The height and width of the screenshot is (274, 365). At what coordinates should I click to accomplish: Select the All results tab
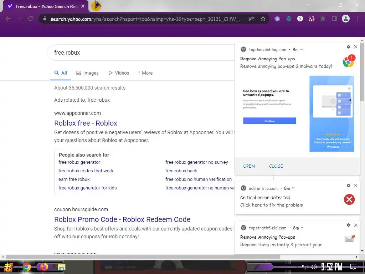coord(61,73)
